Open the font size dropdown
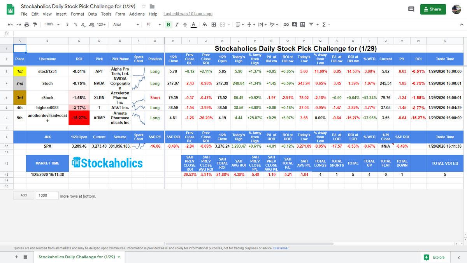 tap(153, 25)
